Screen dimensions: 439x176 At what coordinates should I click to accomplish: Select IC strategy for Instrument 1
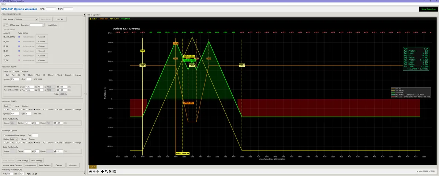click(x=43, y=75)
